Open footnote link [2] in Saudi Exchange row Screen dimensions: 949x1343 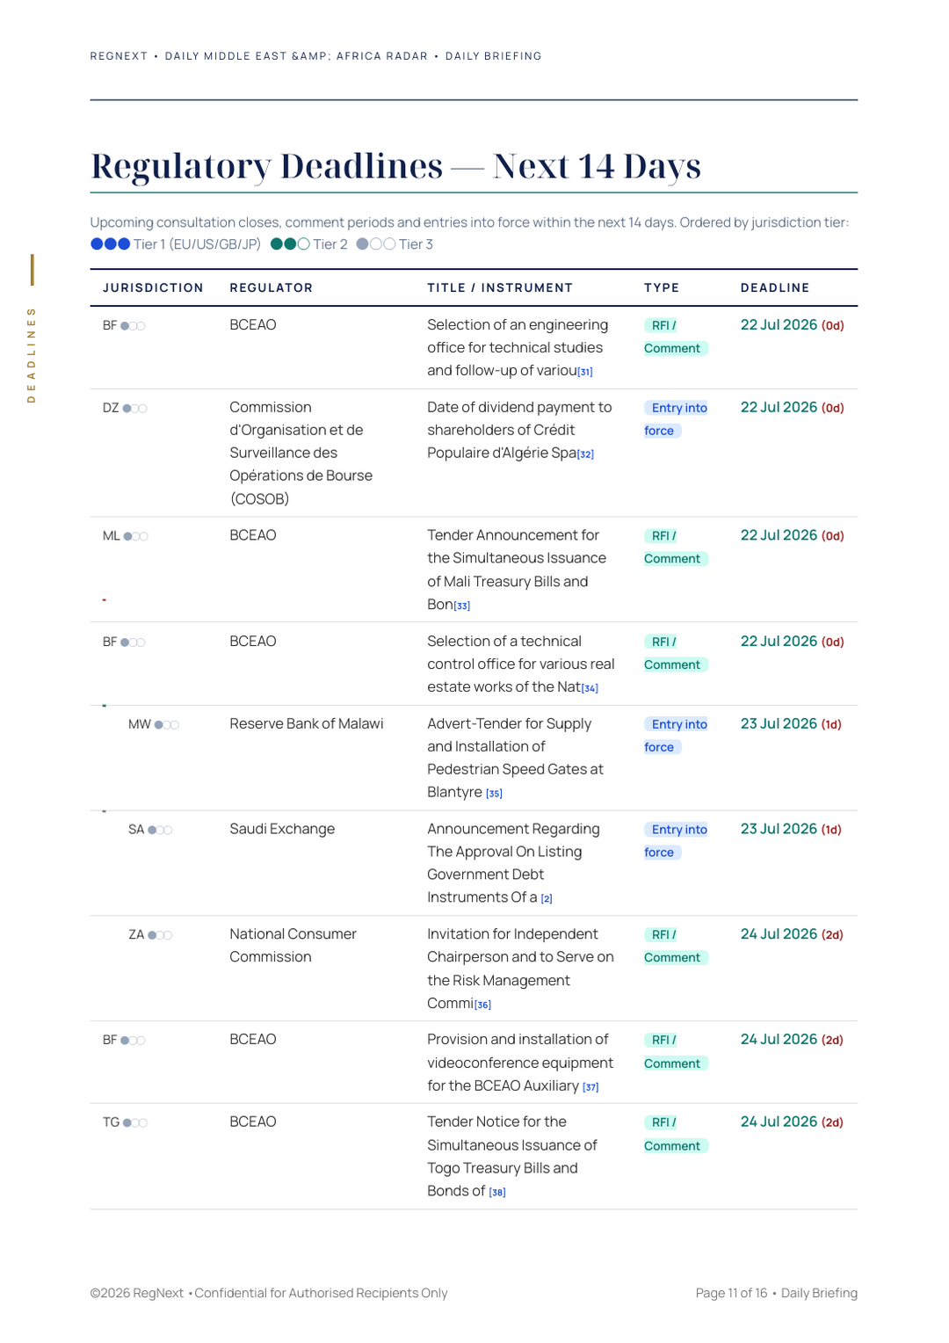coord(547,898)
